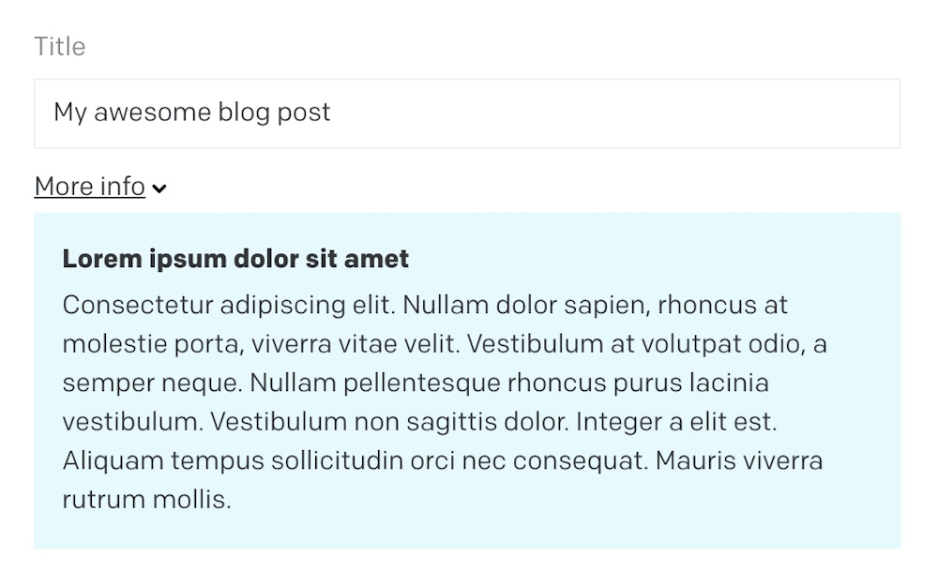Viewport: 938px width, 586px height.
Task: Click the last line reading rutrum mollis
Action: pyautogui.click(x=145, y=500)
